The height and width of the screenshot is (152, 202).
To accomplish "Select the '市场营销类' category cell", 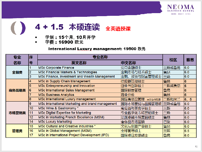I will pos(17,113).
